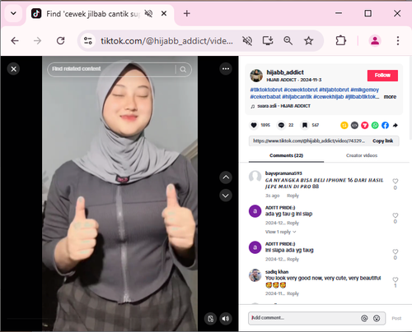Open more share options arrow
412x332 pixels.
pyautogui.click(x=396, y=125)
